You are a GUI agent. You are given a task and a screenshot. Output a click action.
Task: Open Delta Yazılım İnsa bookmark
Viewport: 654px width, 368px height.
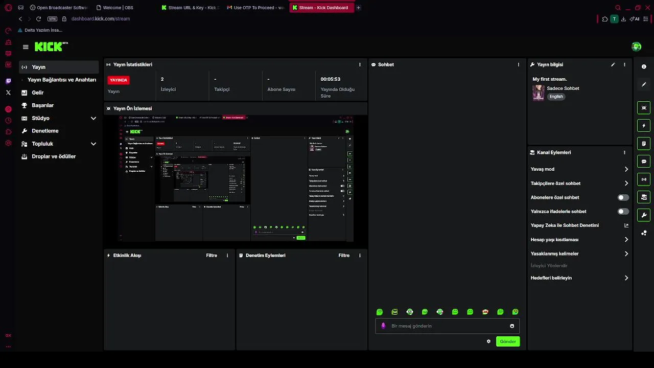[x=40, y=30]
